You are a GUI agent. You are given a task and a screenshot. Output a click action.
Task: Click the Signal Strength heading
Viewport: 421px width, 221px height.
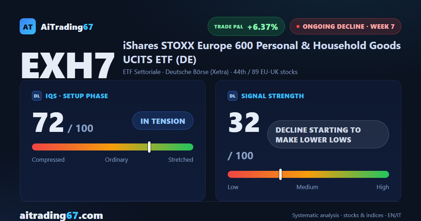(x=273, y=96)
